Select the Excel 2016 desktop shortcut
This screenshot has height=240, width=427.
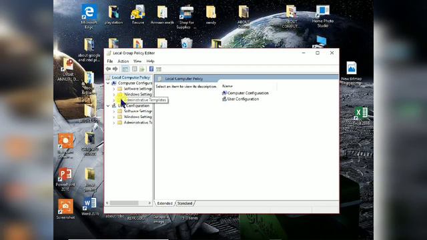361,117
